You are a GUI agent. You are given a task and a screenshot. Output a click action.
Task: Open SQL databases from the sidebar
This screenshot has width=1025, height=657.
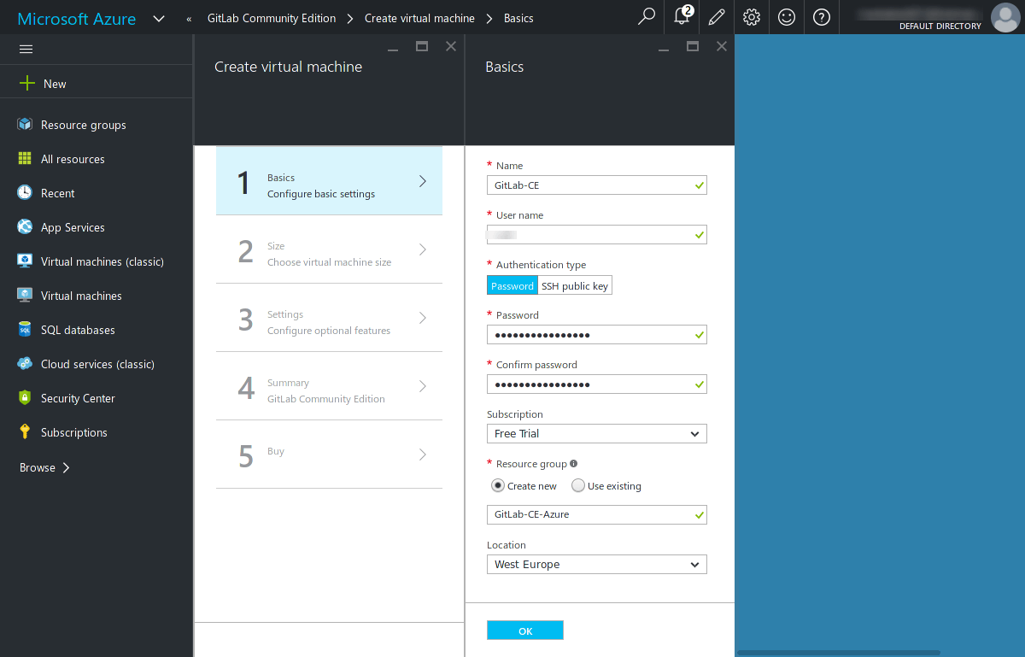[x=75, y=330]
